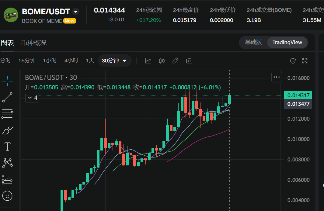Click the 低=0.013448 low value in legend
Viewport: 324px width, 211px height.
pyautogui.click(x=114, y=87)
